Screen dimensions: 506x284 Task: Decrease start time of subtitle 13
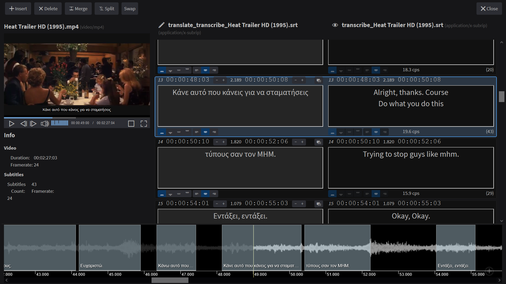click(x=217, y=80)
